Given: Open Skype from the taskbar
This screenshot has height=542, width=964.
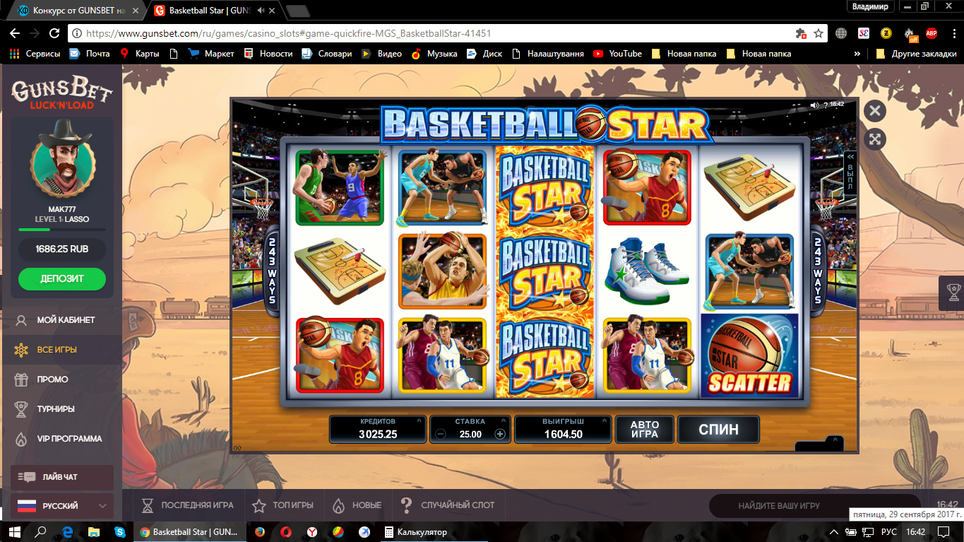Looking at the screenshot, I should [x=121, y=532].
